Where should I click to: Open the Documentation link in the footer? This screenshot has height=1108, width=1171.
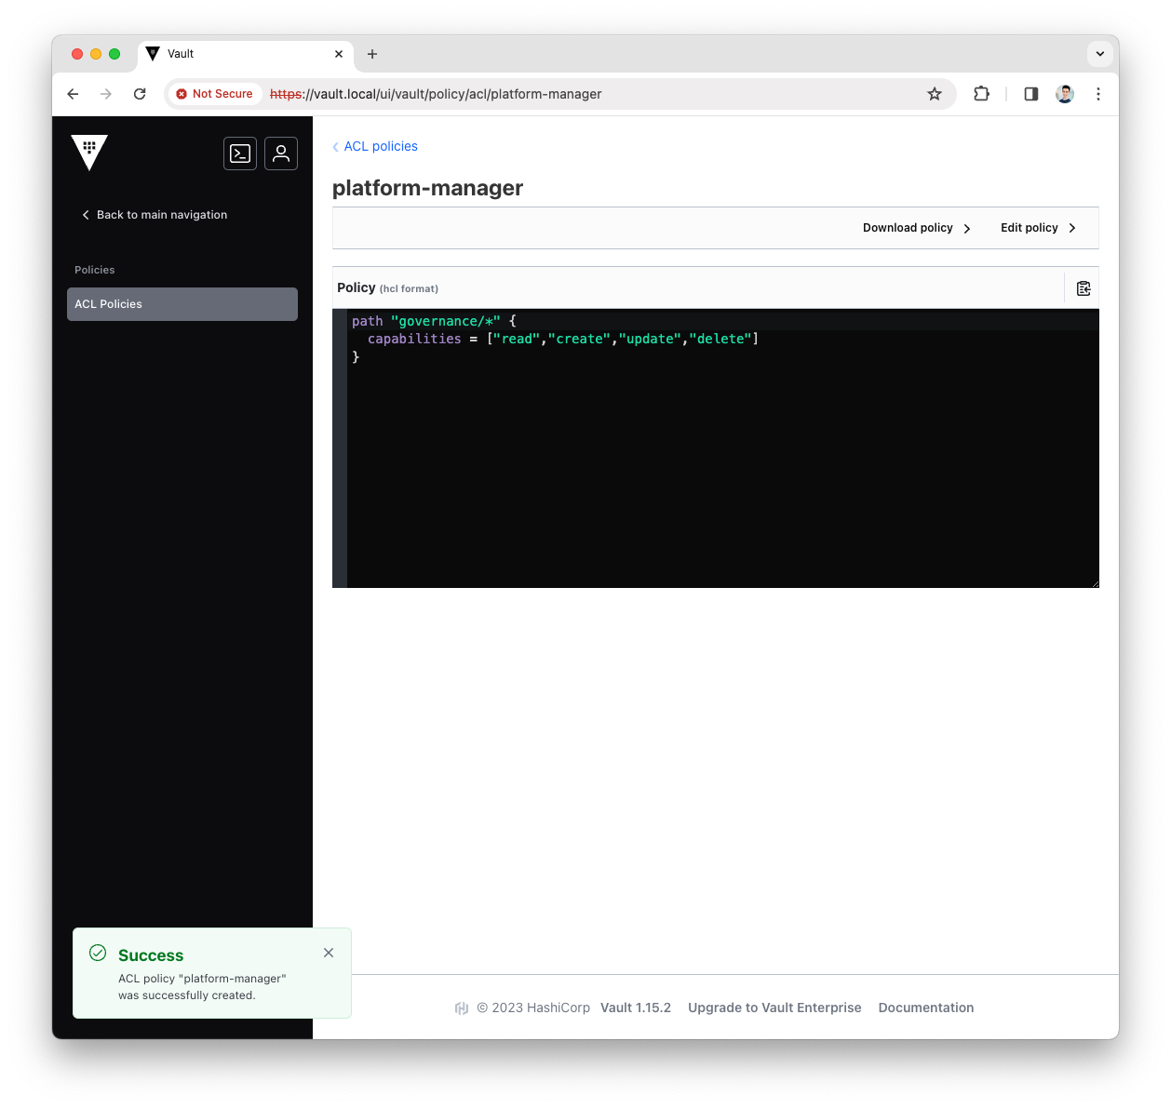(925, 1008)
